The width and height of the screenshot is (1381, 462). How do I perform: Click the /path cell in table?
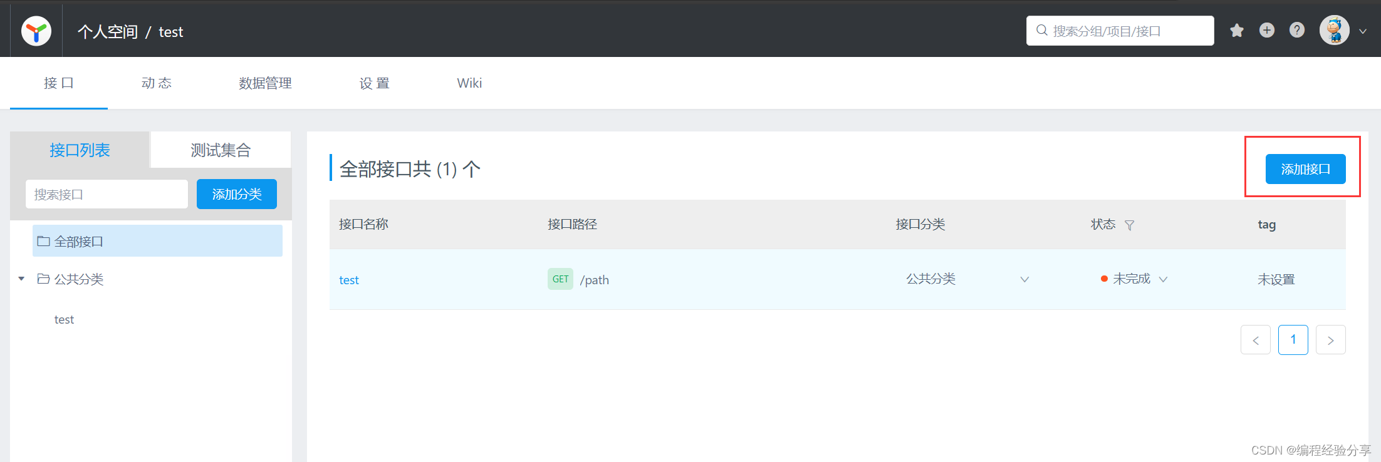(x=594, y=280)
